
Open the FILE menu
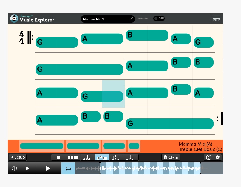216,18
